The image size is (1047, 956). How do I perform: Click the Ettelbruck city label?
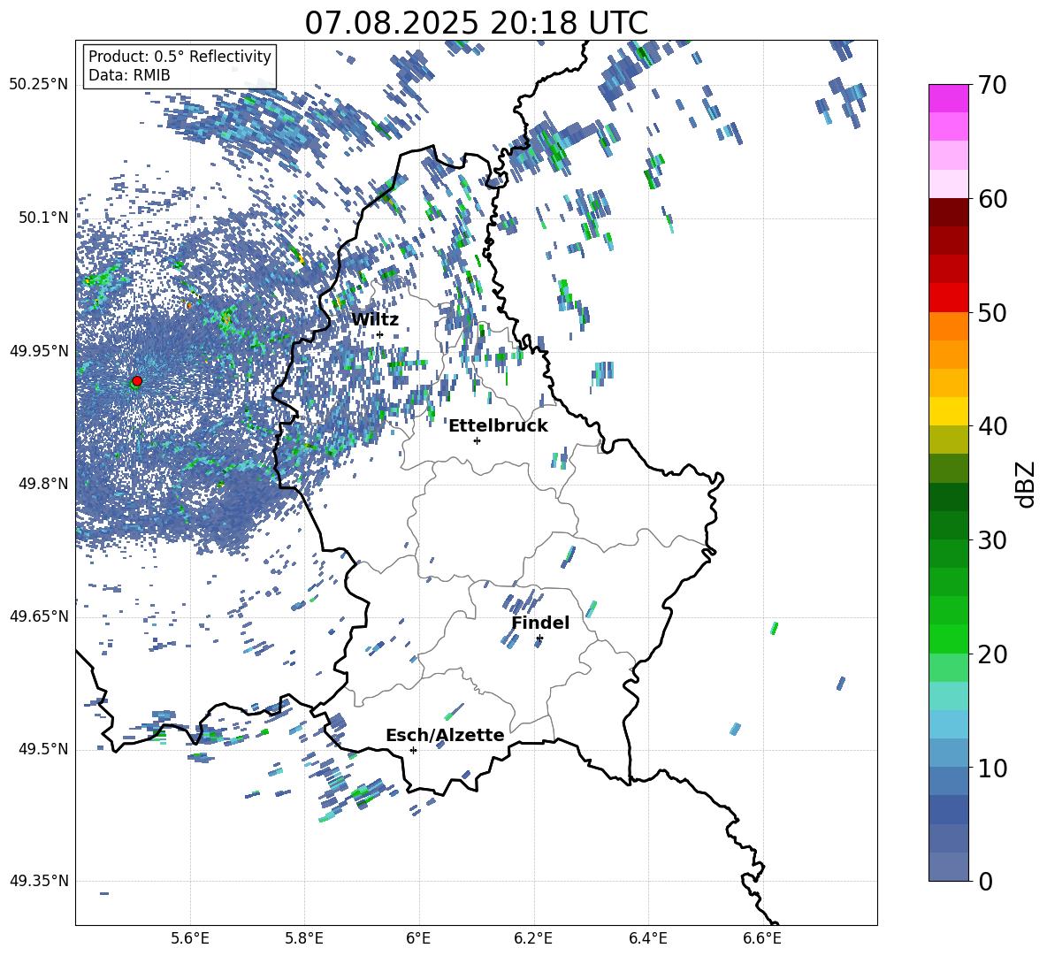[498, 426]
